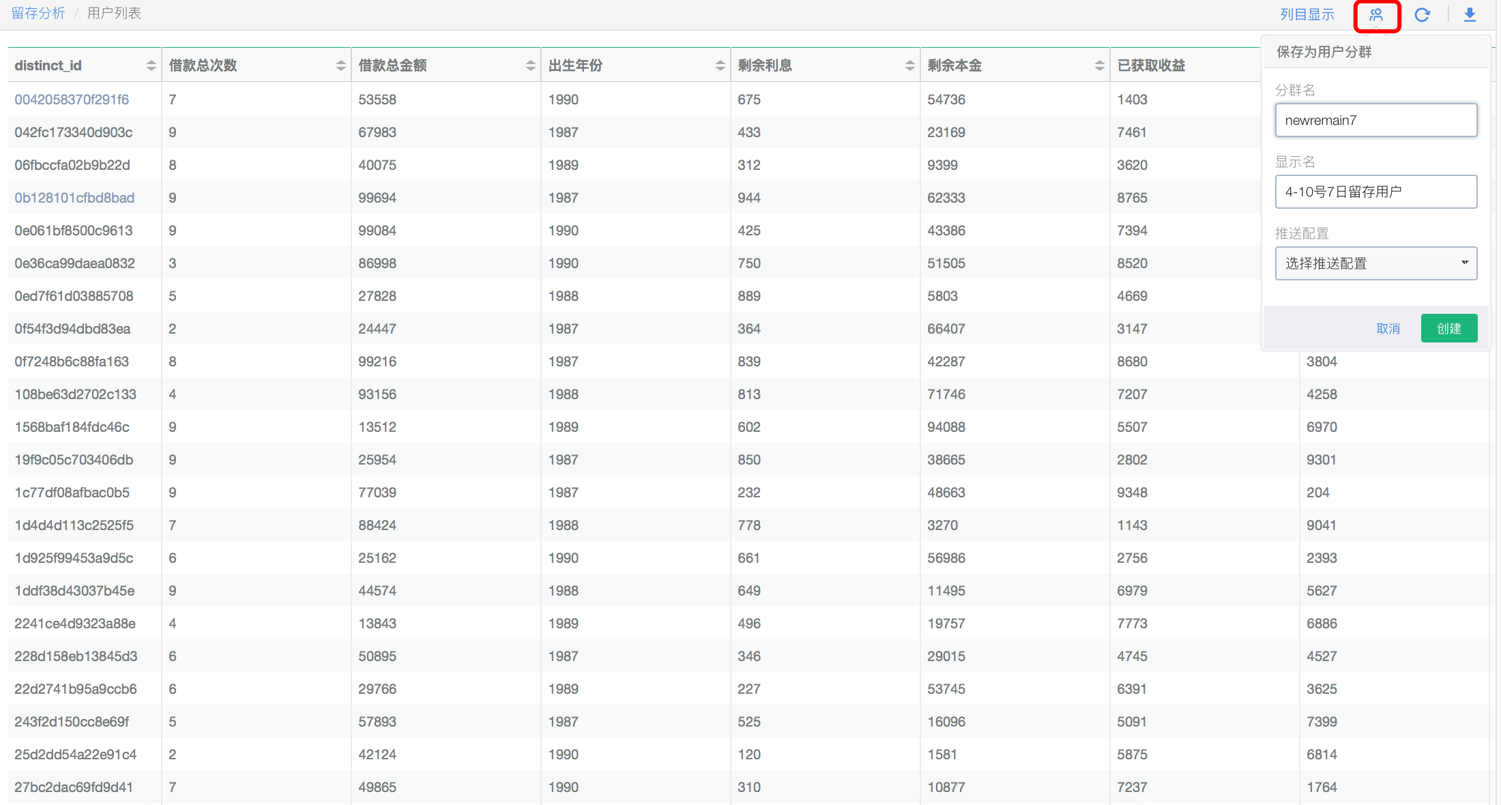1501x805 pixels.
Task: Click the download icon at top right
Action: [1470, 15]
